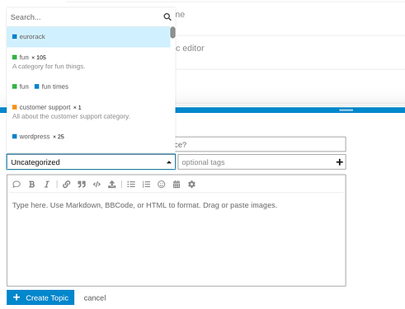Click the orange customer support color badge
The image size is (405, 309).
[15, 107]
